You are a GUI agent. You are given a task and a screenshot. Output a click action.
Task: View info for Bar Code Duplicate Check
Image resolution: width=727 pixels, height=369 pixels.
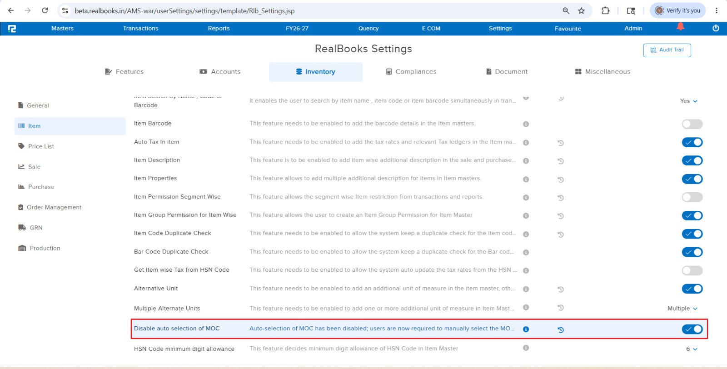pyautogui.click(x=526, y=252)
